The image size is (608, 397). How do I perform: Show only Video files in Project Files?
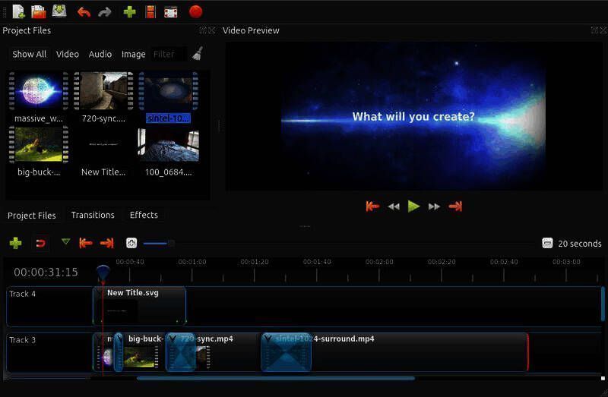68,54
